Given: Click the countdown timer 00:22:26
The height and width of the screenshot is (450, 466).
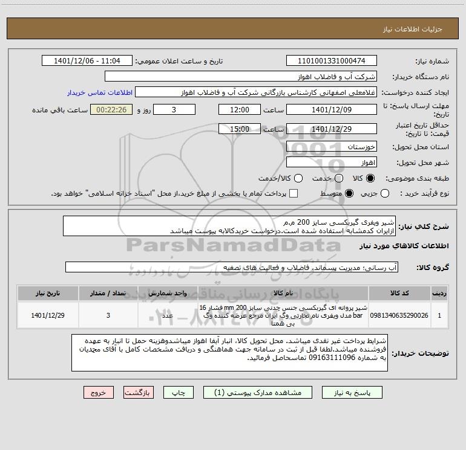Looking at the screenshot, I should [x=111, y=109].
